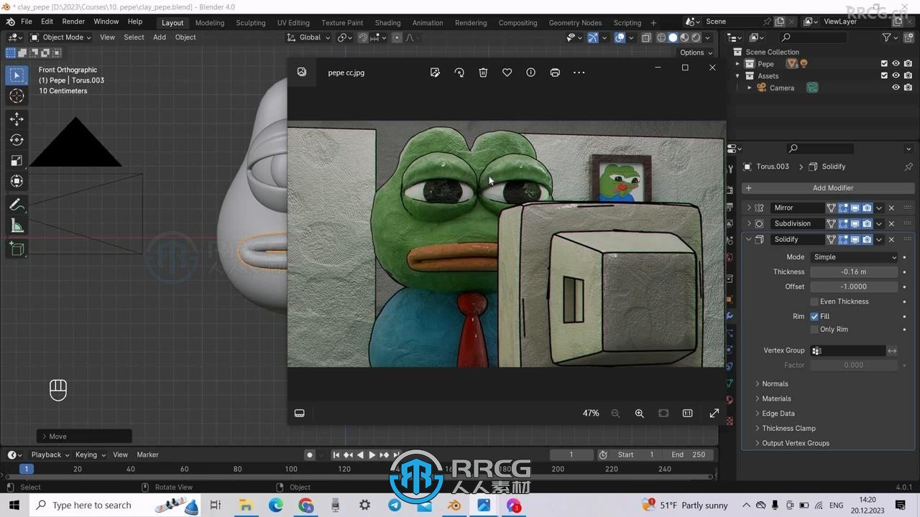This screenshot has height=517, width=920.
Task: Delete pepe cc.jpg using the trash icon
Action: 483,73
